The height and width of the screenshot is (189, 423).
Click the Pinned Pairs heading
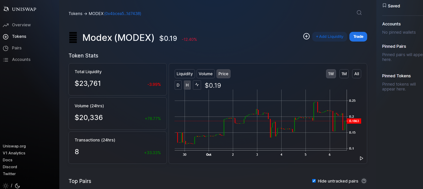(x=394, y=46)
